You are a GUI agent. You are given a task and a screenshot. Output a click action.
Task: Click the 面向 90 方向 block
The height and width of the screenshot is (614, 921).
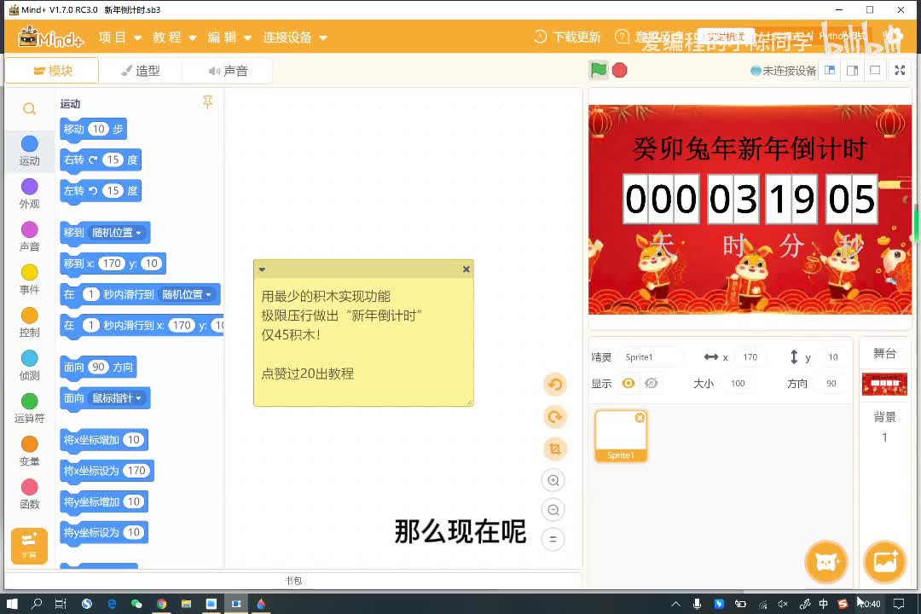pos(98,368)
